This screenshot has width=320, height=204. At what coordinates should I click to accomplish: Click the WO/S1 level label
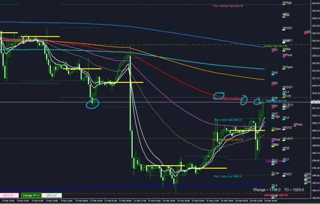[287, 87]
